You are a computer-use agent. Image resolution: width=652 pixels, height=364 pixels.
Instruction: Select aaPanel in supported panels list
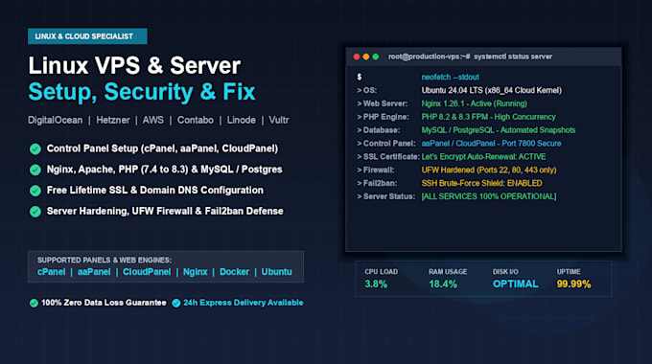[94, 272]
